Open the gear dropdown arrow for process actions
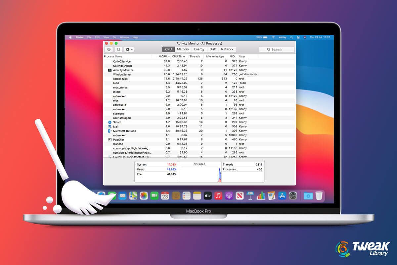 coord(132,49)
